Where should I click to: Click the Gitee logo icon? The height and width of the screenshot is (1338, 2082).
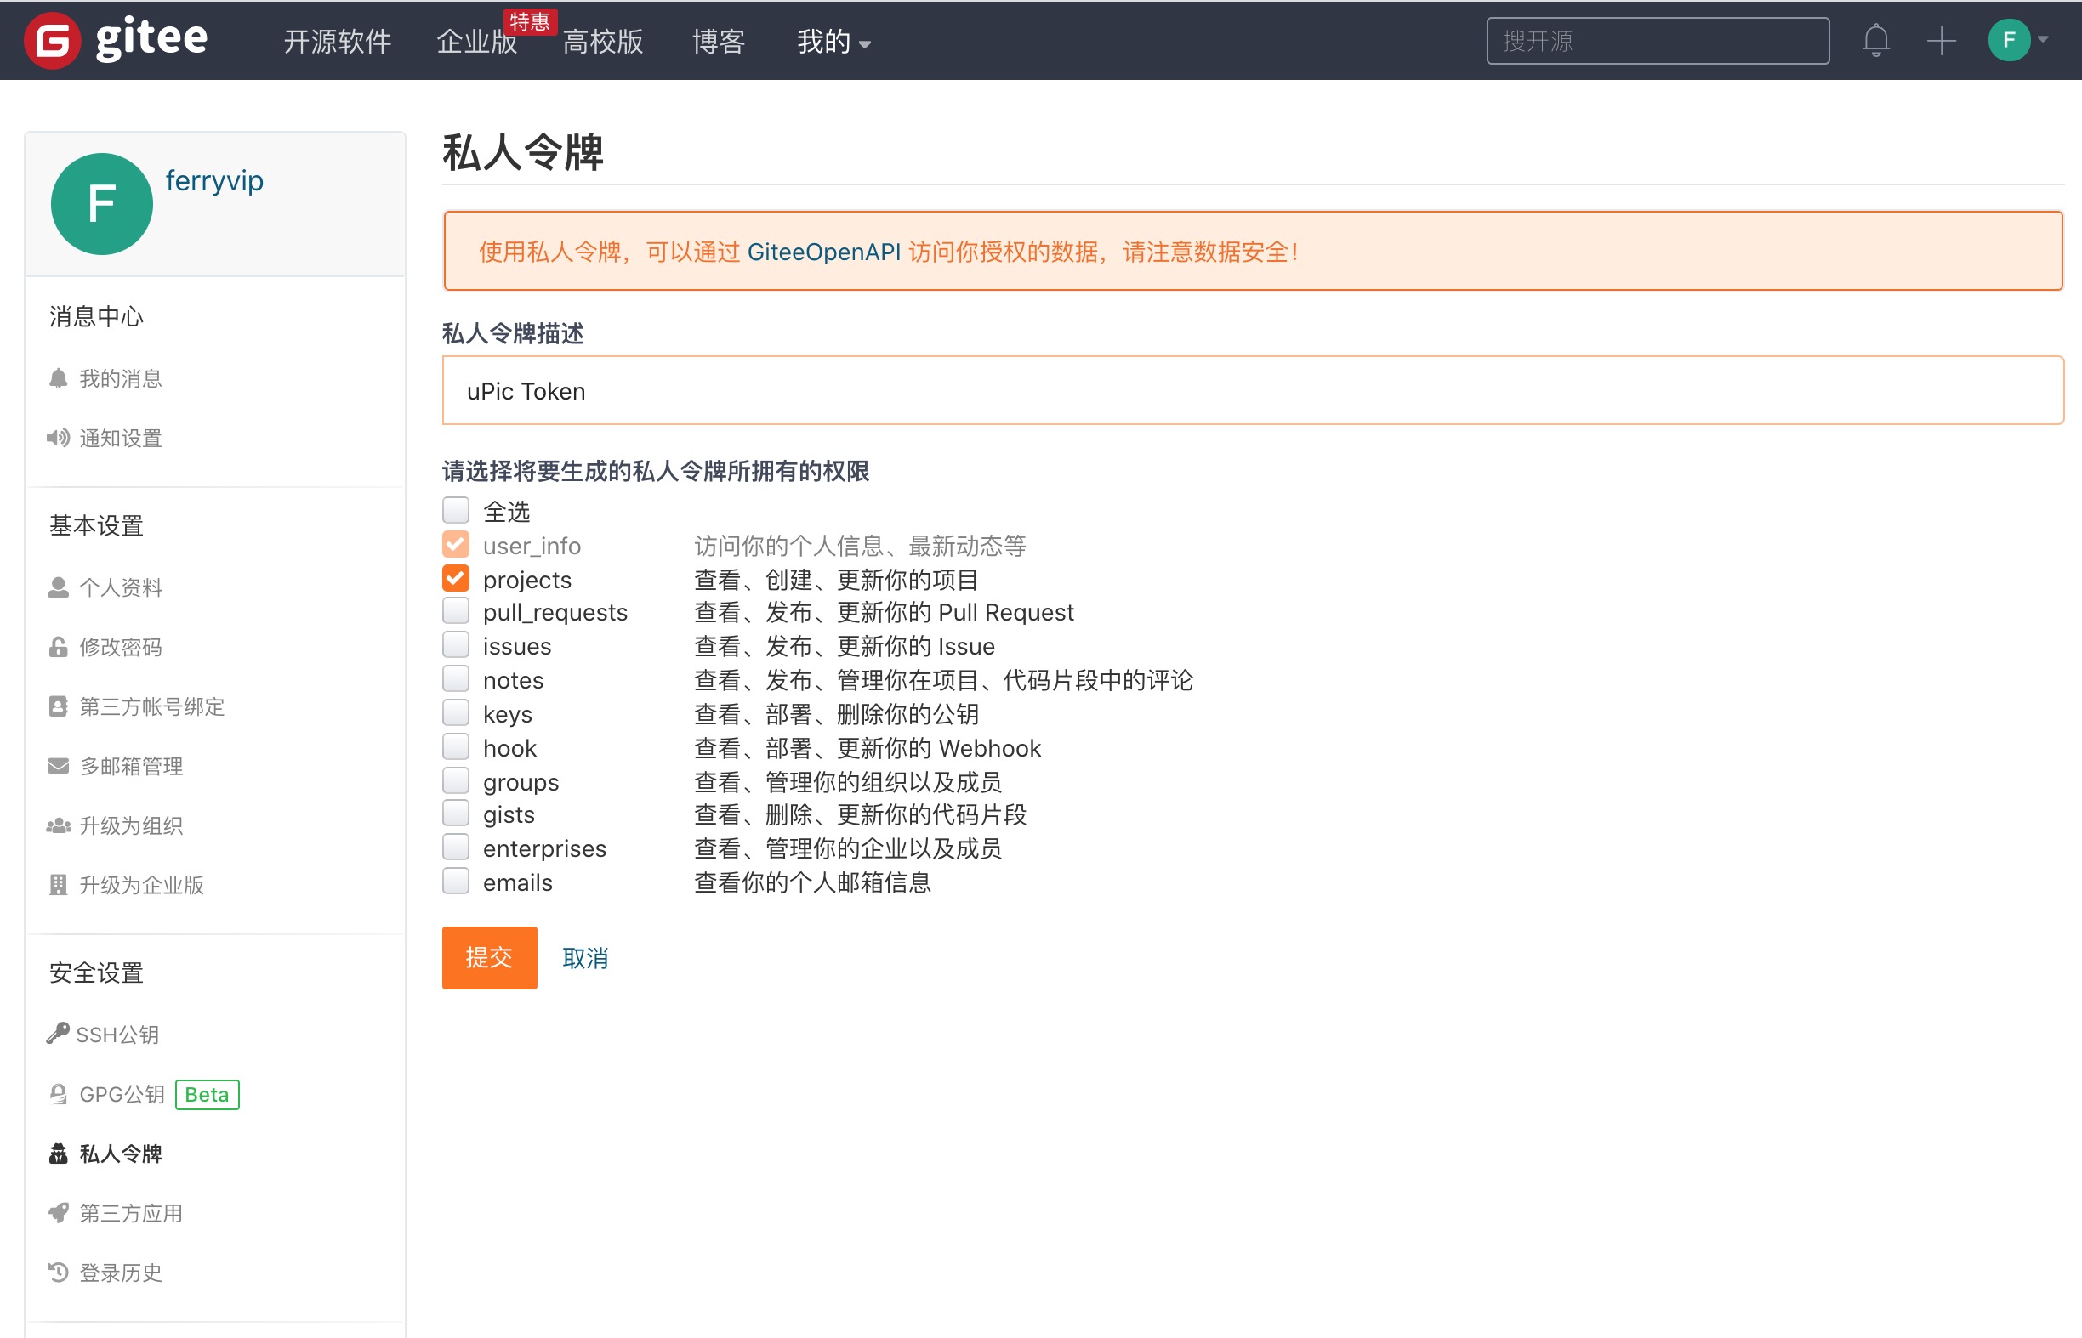click(x=52, y=40)
